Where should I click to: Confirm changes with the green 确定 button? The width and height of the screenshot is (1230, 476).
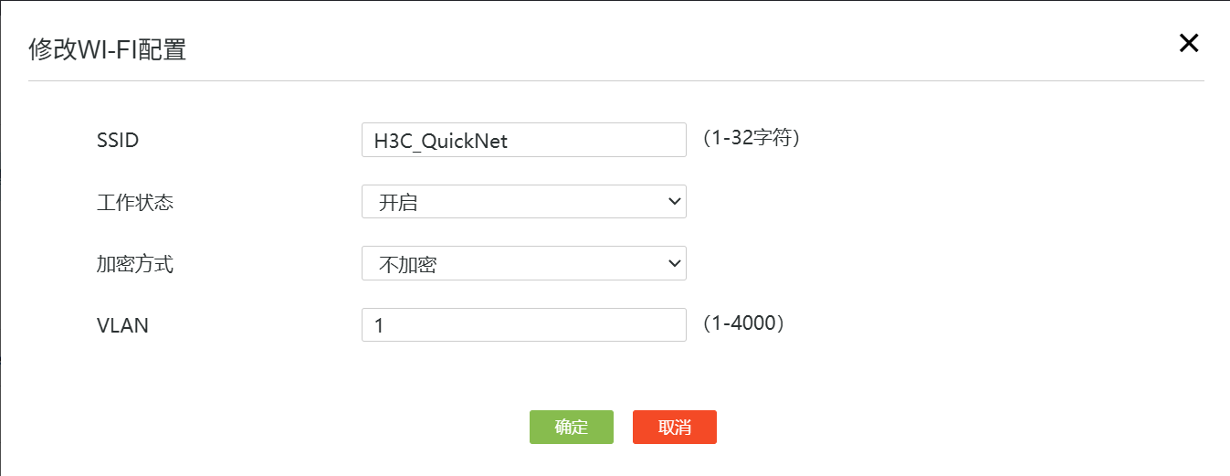click(571, 427)
